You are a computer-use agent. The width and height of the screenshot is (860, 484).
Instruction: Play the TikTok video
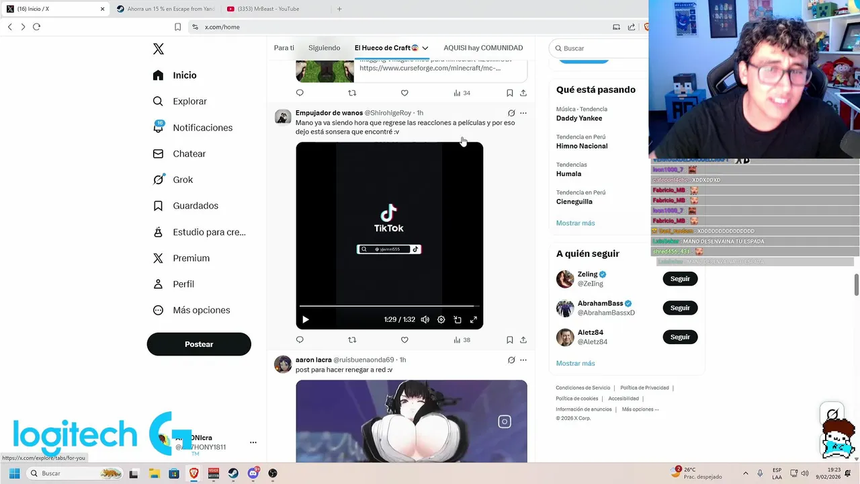pos(305,320)
